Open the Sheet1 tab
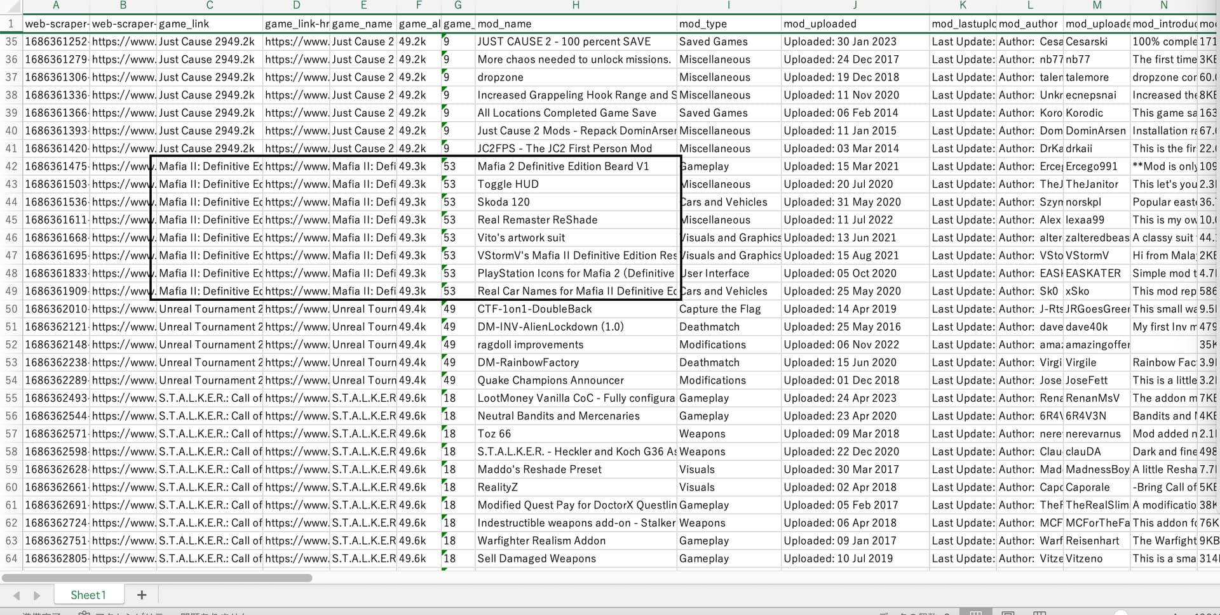Screen dimensions: 1220x615 pyautogui.click(x=88, y=595)
